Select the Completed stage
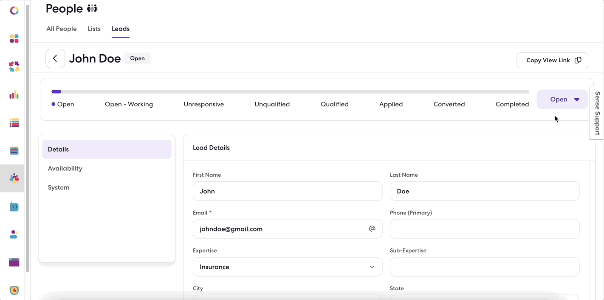This screenshot has height=300, width=604. pos(512,104)
